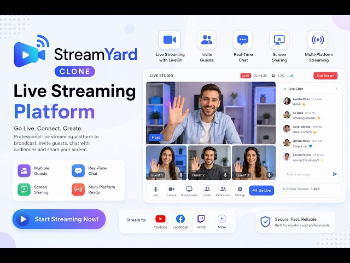This screenshot has width=350, height=263.
Task: Click the Invite icon in studio toolbar
Action: (207, 191)
